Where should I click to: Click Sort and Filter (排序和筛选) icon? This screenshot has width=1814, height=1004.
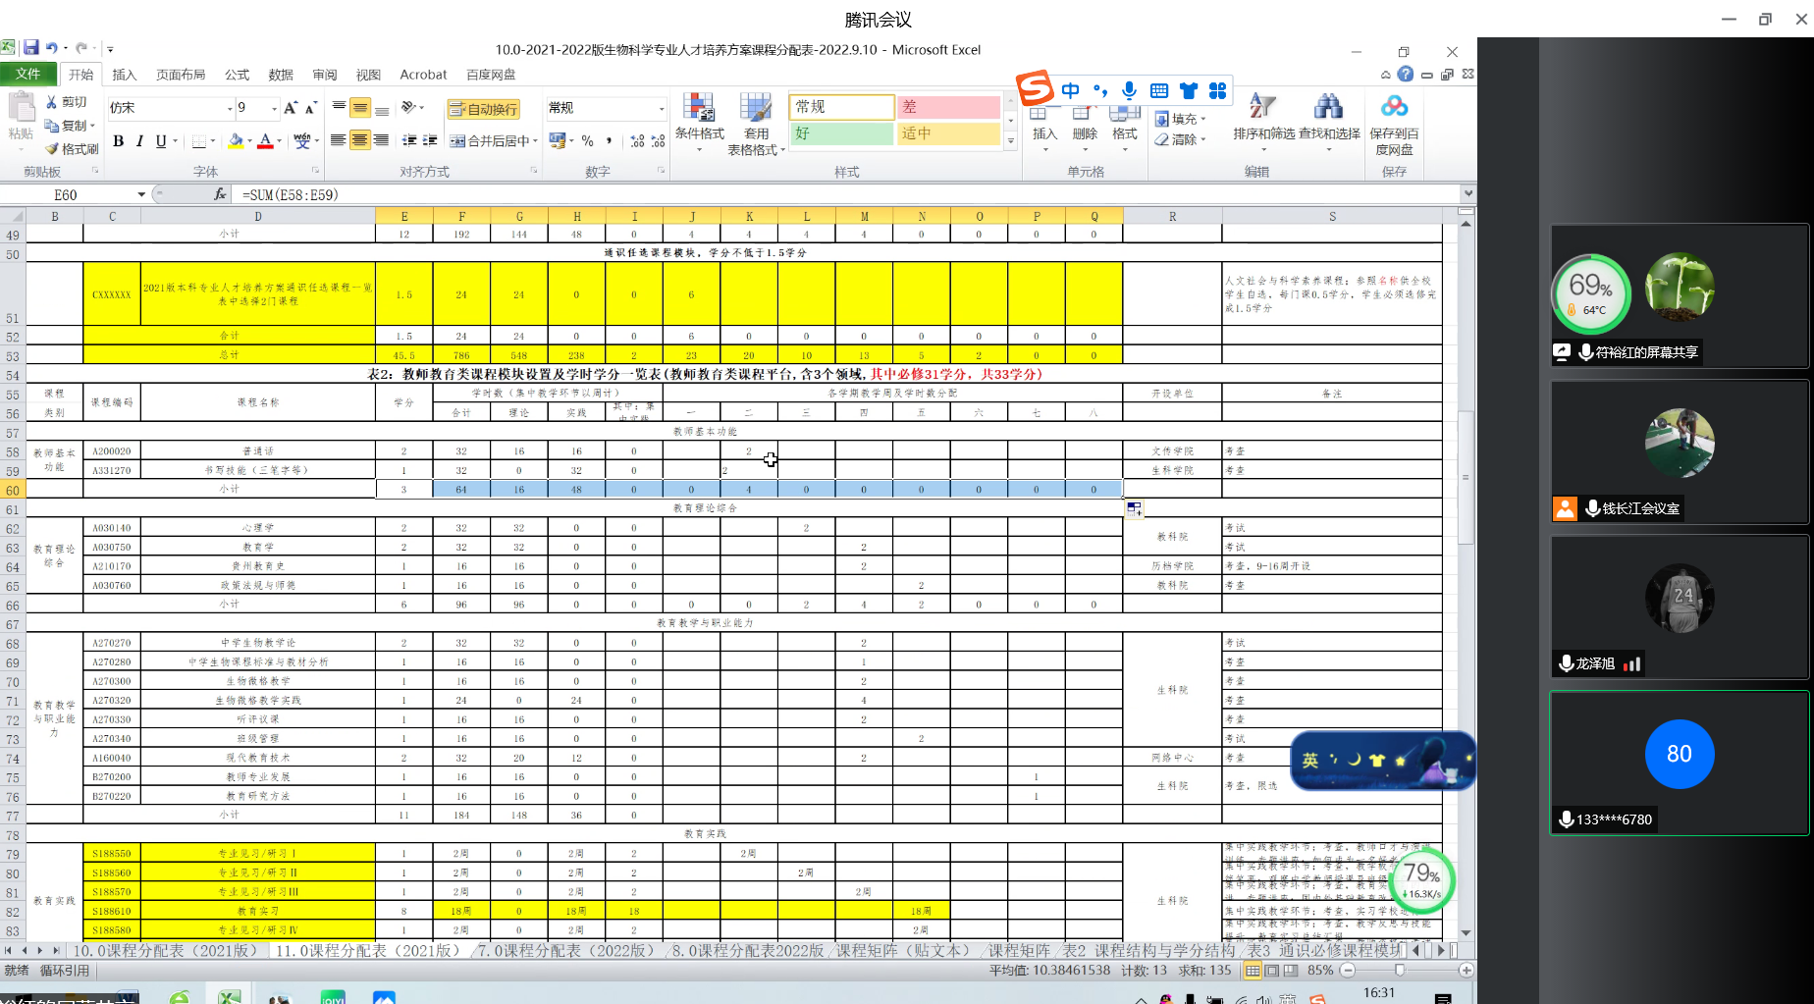[x=1262, y=118]
